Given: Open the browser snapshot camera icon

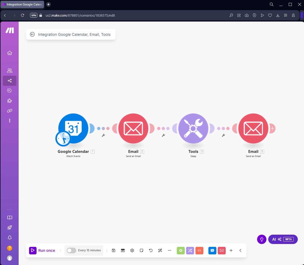Looking at the screenshot, I should pyautogui.click(x=247, y=15).
